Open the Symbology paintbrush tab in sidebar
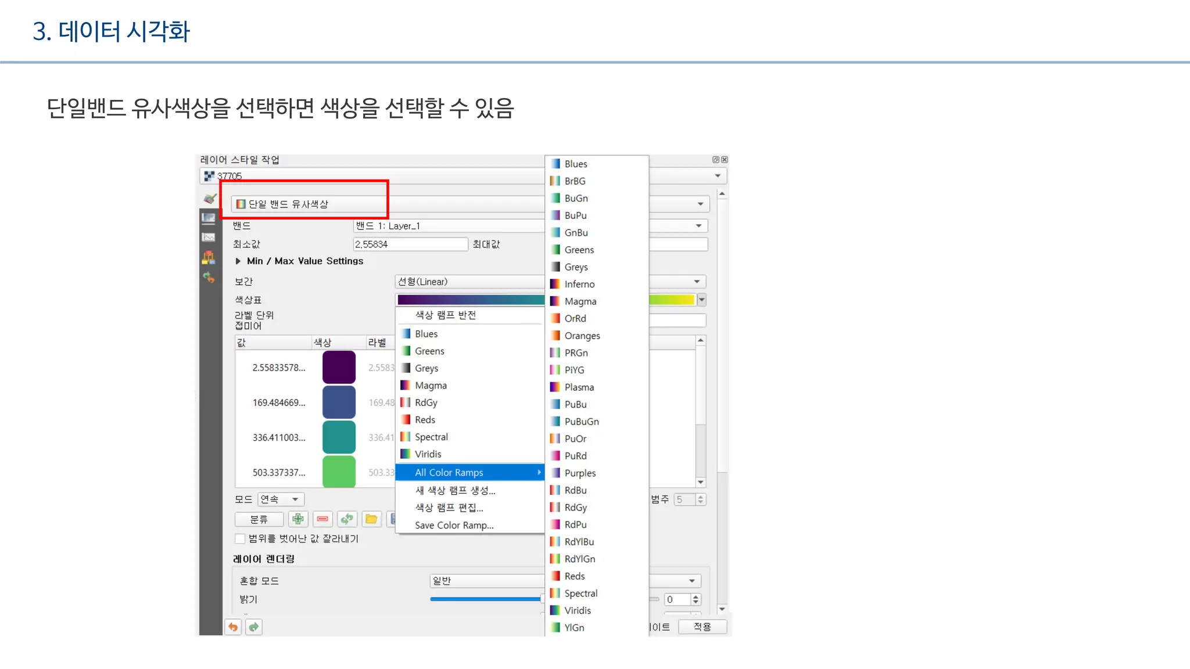 pos(209,199)
